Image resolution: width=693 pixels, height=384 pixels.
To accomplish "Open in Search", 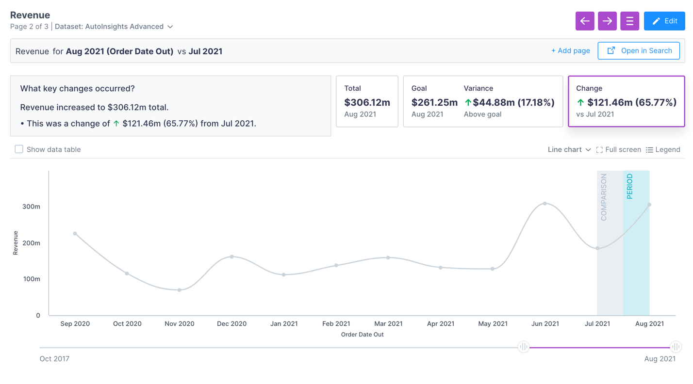I will coord(639,50).
